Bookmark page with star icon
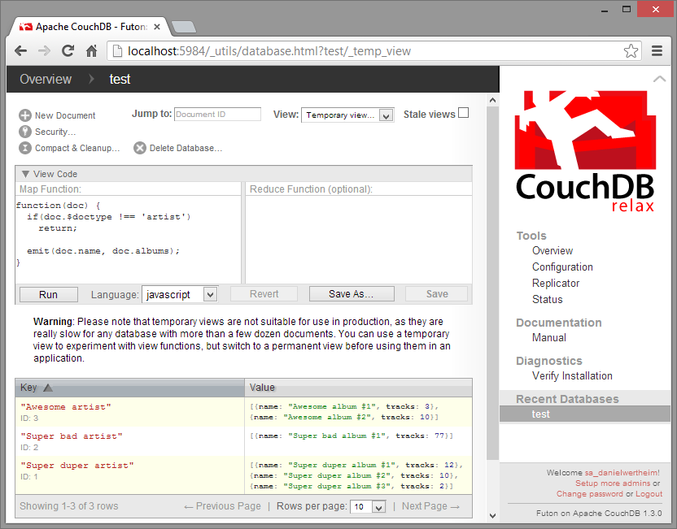 pos(631,51)
